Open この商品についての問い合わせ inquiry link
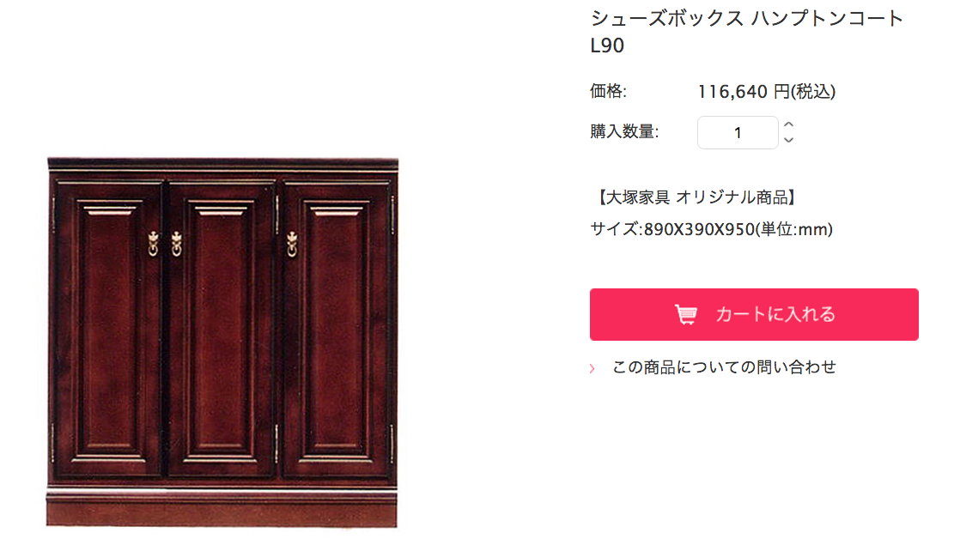 point(724,366)
